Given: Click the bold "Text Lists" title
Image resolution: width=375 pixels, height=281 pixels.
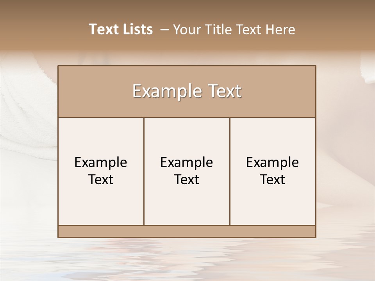Looking at the screenshot, I should 121,29.
